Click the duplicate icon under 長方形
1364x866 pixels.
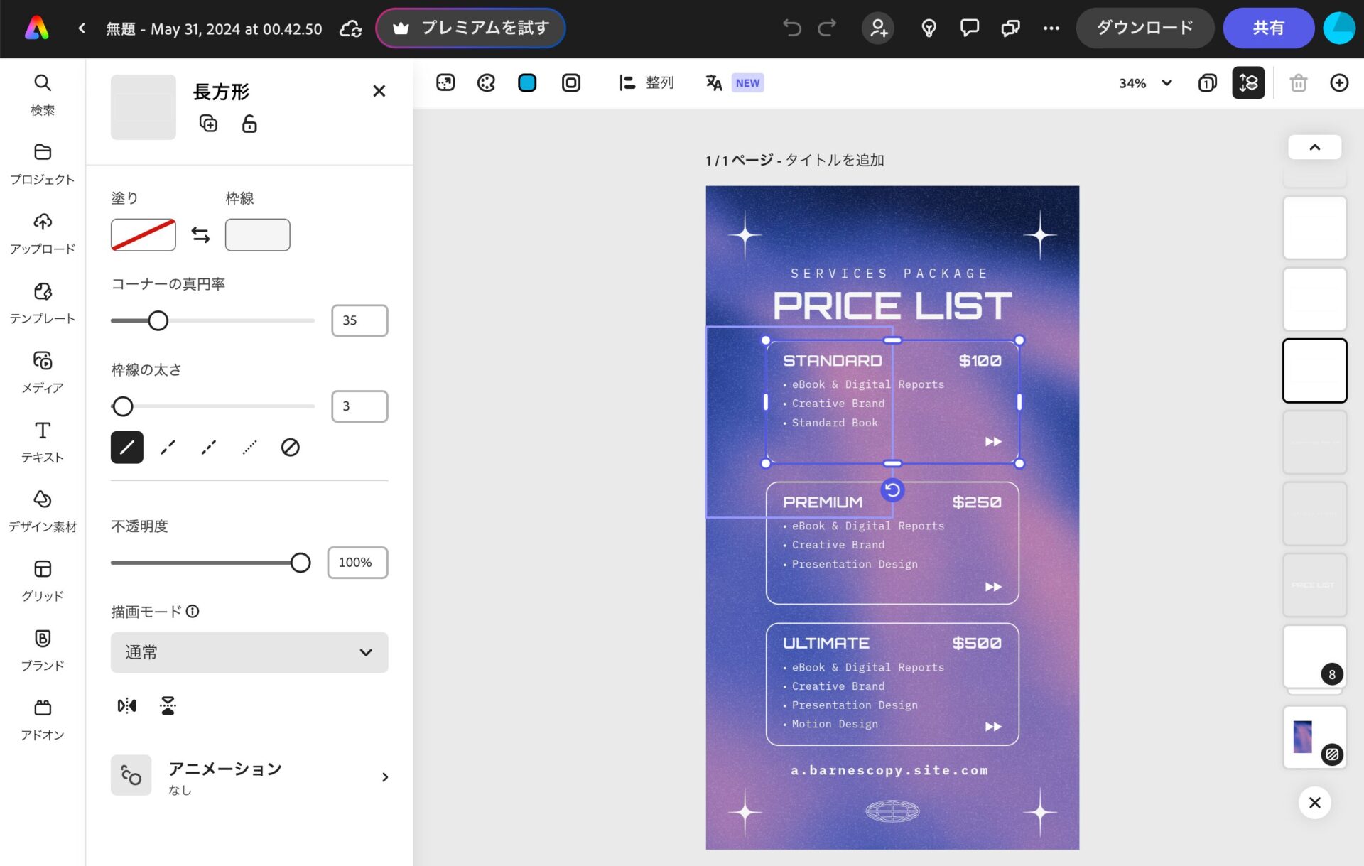click(208, 124)
